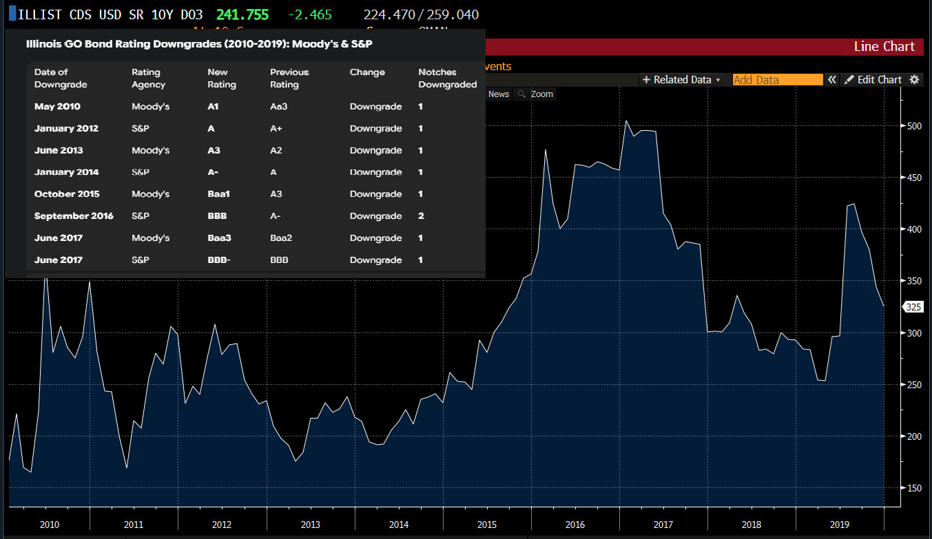Click the A1 new rating cell
Image resolution: width=932 pixels, height=539 pixels.
click(x=213, y=107)
